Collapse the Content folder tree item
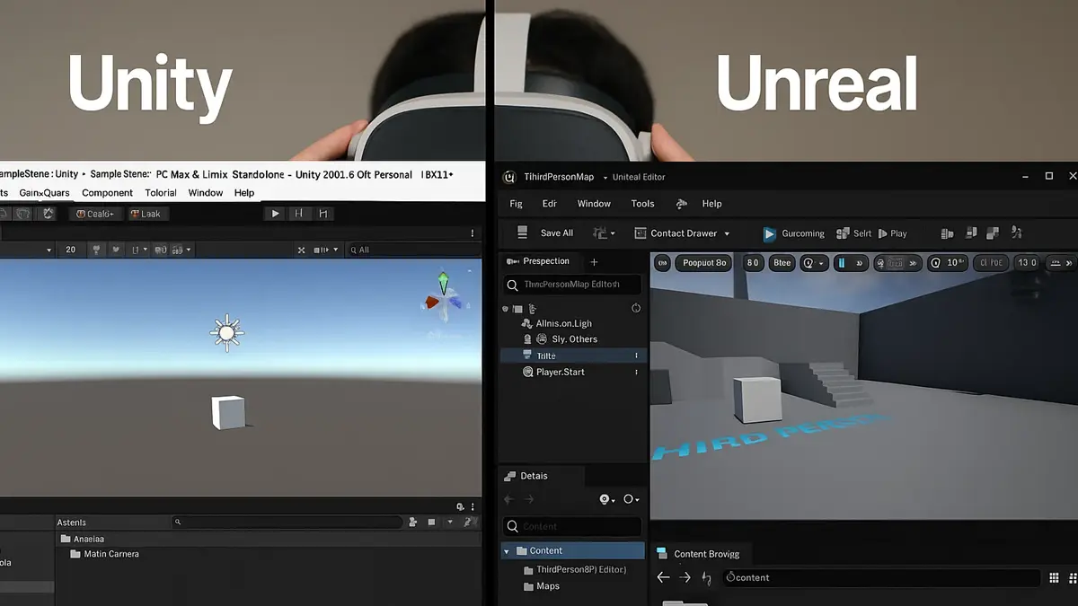This screenshot has width=1078, height=606. 507,551
